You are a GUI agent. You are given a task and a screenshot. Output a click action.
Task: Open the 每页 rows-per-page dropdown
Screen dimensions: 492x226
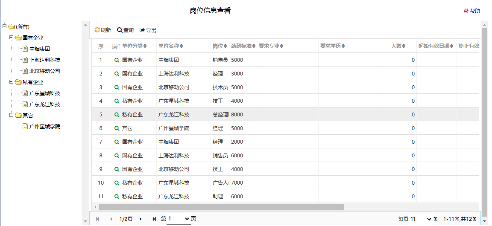(x=420, y=219)
